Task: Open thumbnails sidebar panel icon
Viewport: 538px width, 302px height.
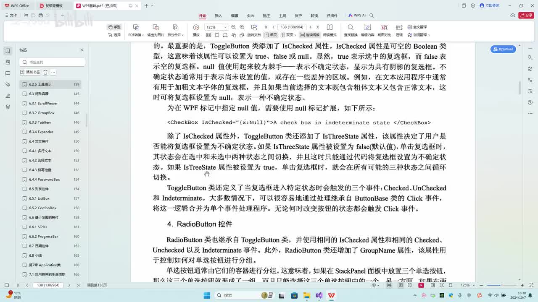Action: pyautogui.click(x=8, y=62)
